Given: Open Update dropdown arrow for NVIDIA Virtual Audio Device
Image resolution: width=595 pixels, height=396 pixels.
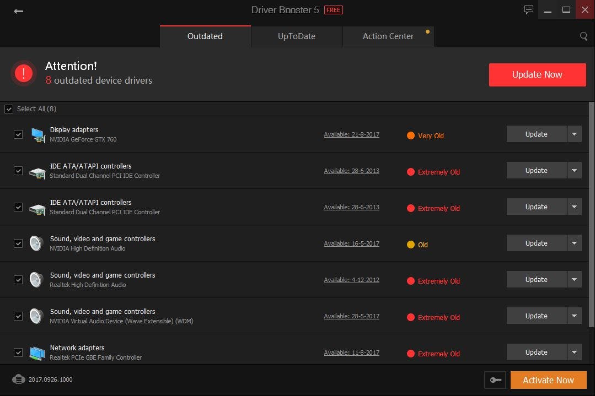Looking at the screenshot, I should (575, 316).
